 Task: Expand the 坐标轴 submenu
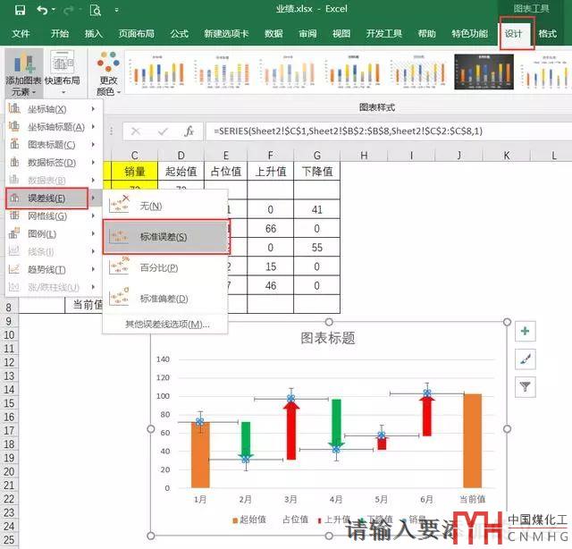pyautogui.click(x=47, y=108)
